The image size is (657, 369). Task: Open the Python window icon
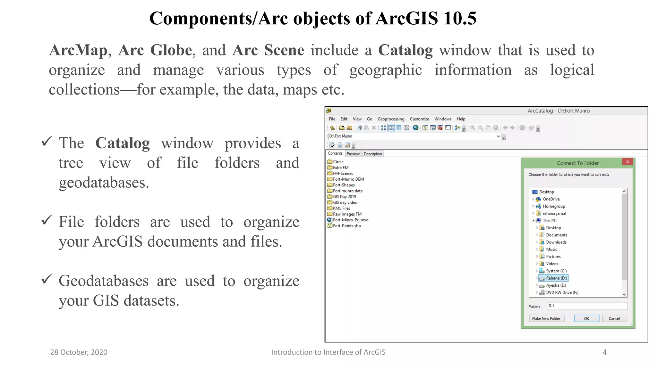pos(448,128)
